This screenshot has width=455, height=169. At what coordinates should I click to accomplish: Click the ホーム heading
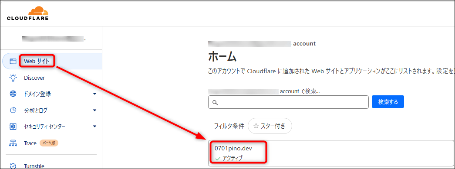222,57
